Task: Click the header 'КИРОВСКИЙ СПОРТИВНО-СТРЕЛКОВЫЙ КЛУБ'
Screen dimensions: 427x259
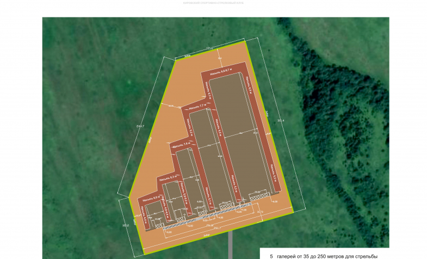Action: click(213, 3)
